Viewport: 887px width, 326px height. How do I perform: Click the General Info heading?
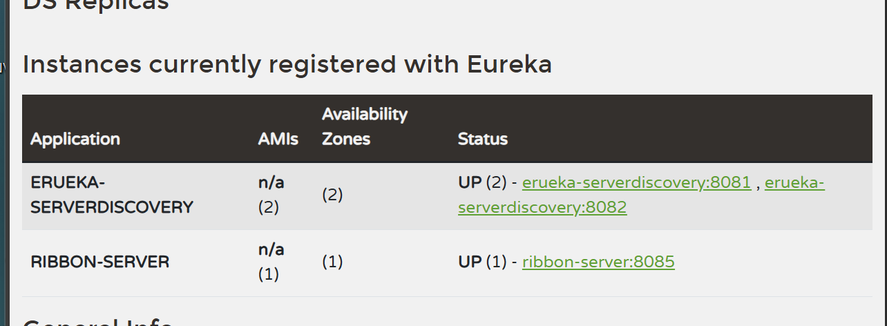pyautogui.click(x=97, y=321)
